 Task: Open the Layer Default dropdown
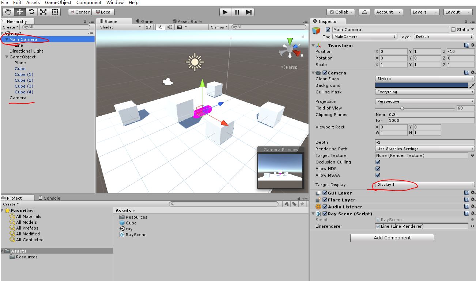pos(444,36)
